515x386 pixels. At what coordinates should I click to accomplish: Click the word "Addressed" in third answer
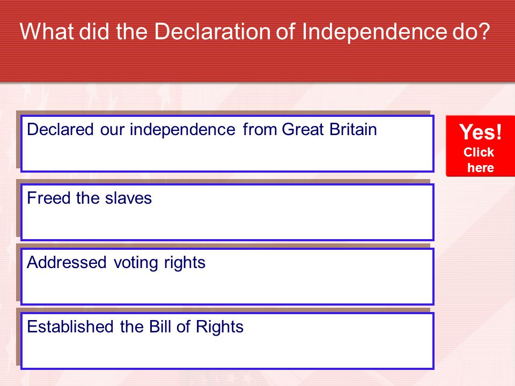[x=67, y=262]
